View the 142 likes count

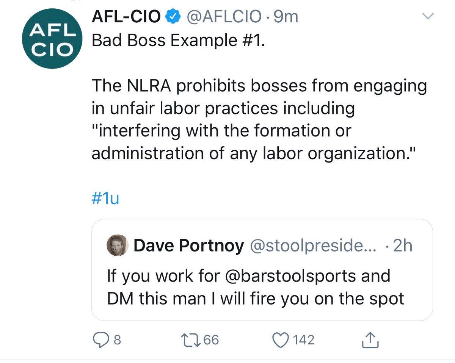point(304,340)
